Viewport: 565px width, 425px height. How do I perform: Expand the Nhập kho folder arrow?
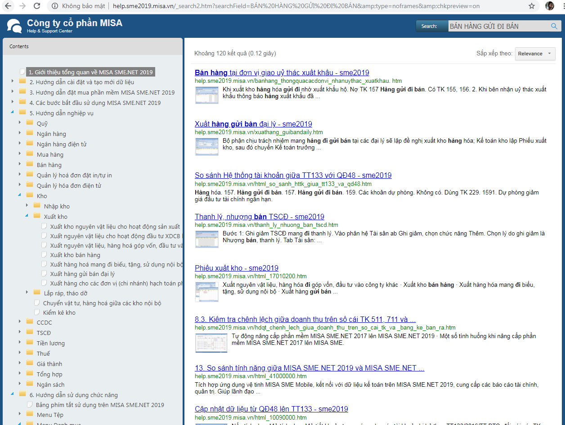click(27, 206)
